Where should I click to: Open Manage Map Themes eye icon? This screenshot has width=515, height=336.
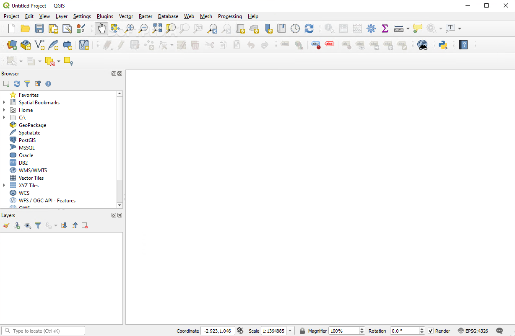click(27, 225)
